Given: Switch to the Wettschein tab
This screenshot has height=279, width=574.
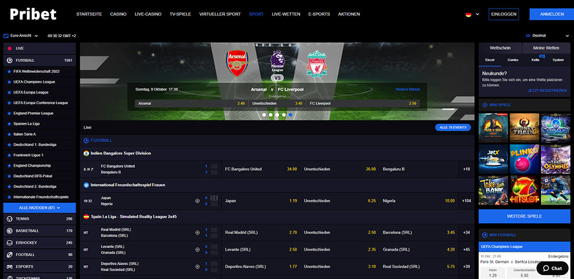Looking at the screenshot, I should point(500,48).
